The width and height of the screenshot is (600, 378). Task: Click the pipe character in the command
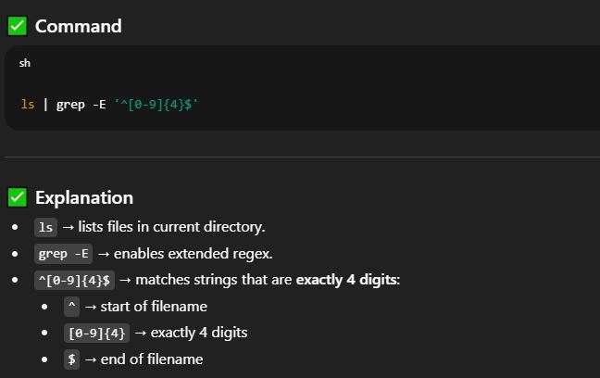tap(45, 104)
